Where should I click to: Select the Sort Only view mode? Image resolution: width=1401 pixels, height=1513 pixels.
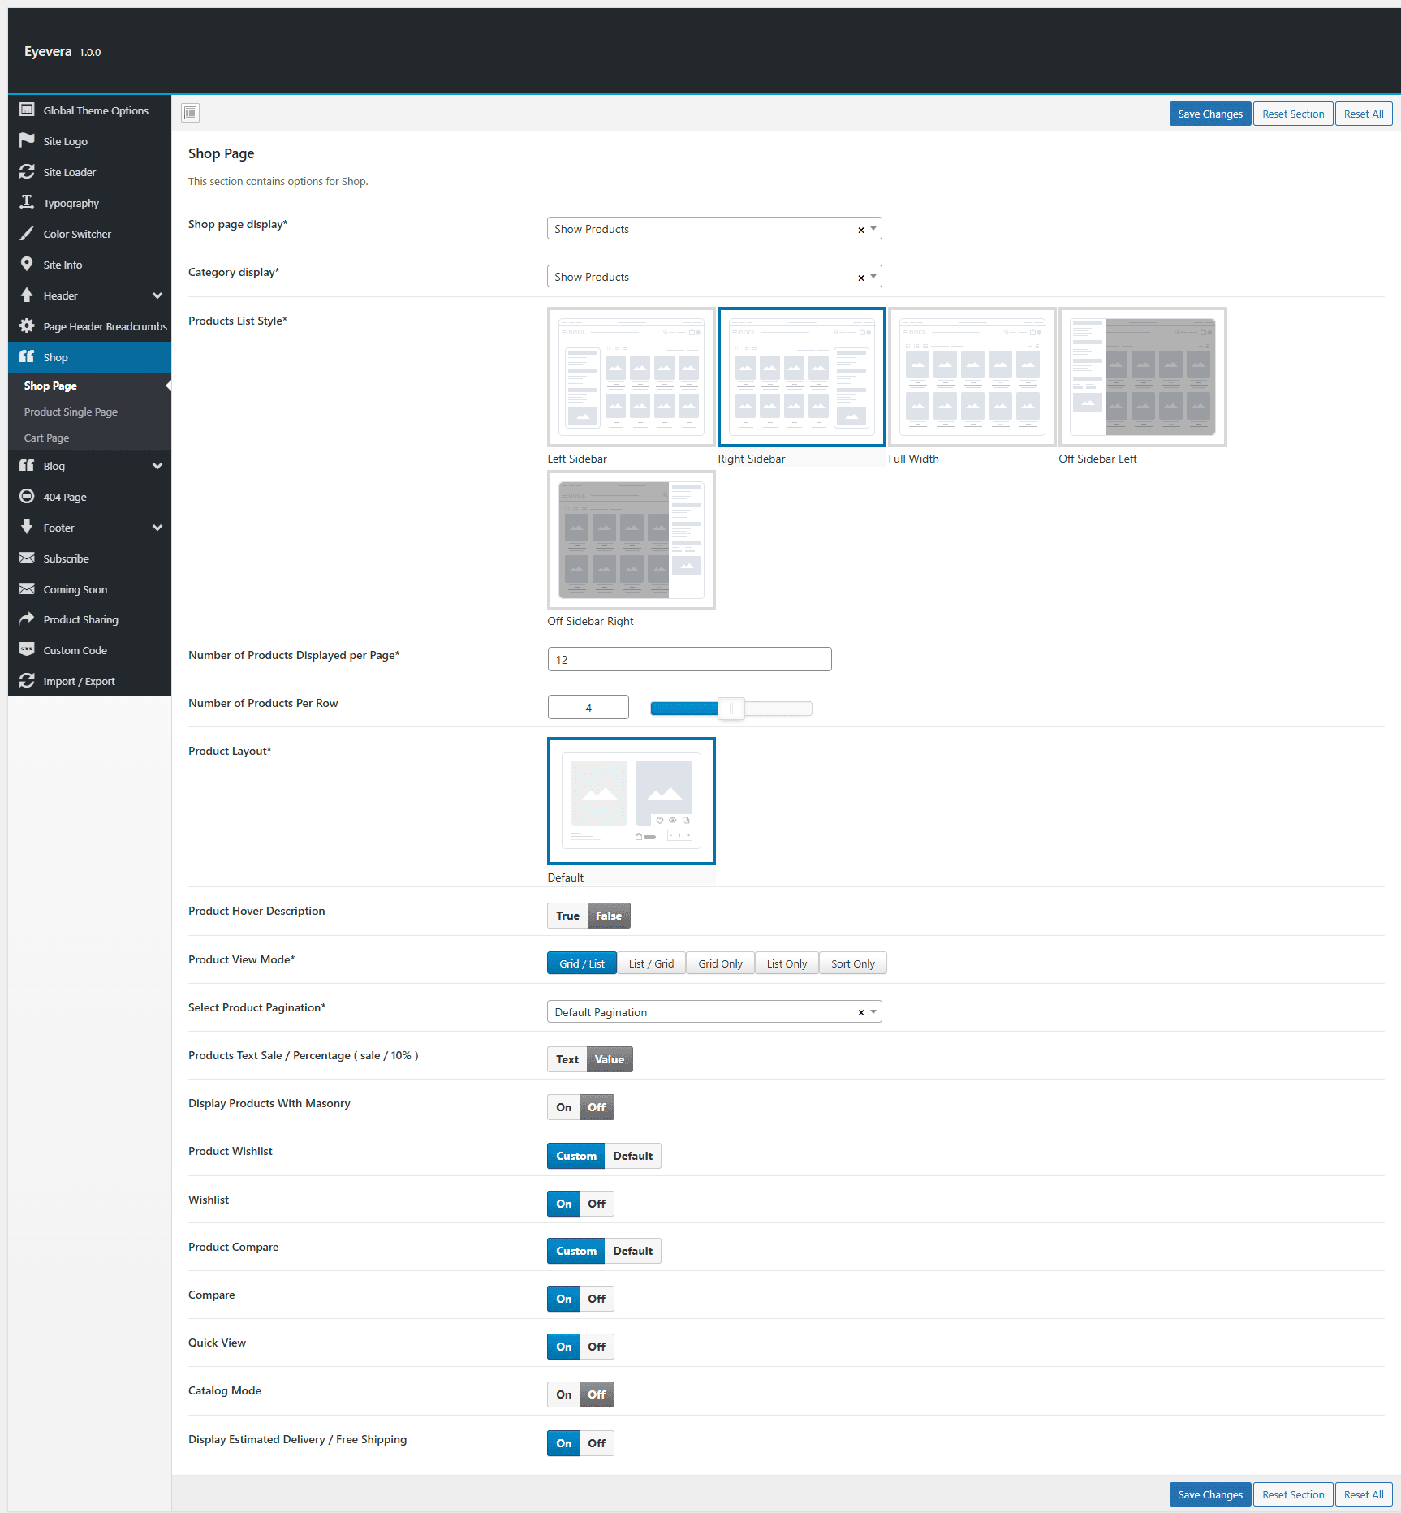click(852, 963)
